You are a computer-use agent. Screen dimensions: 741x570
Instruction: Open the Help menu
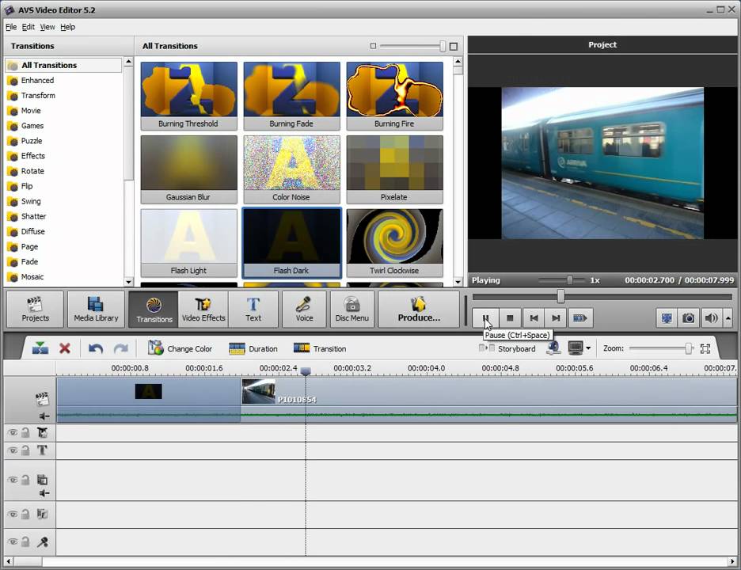tap(68, 27)
